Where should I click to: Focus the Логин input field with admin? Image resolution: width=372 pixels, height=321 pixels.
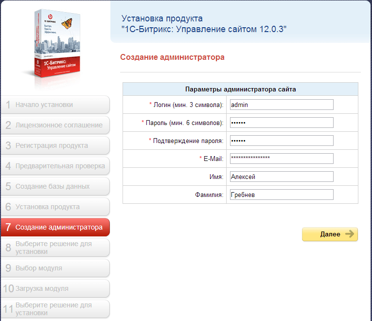click(x=282, y=105)
